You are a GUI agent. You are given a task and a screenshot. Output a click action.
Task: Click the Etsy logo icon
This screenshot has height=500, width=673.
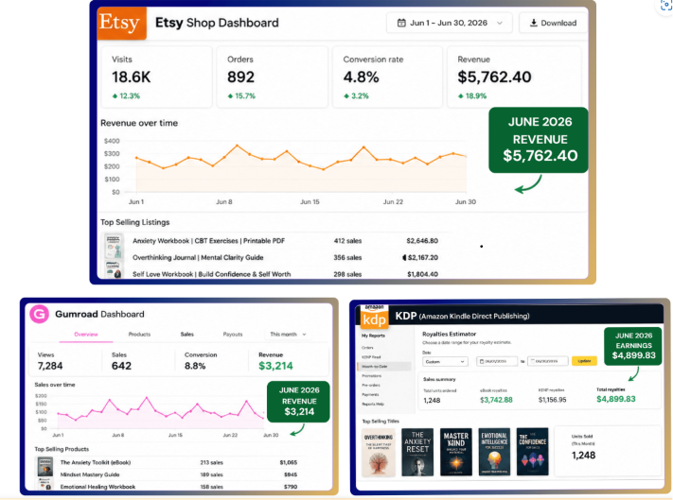click(x=122, y=23)
